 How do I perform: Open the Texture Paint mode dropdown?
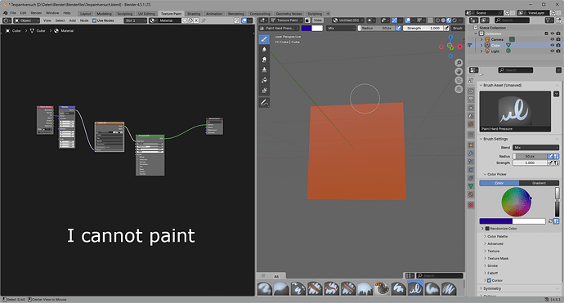[287, 20]
